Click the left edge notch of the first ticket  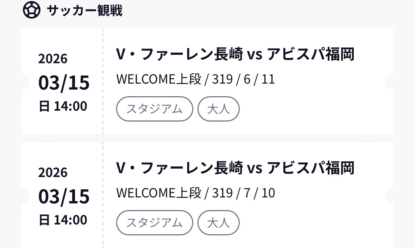pos(25,81)
